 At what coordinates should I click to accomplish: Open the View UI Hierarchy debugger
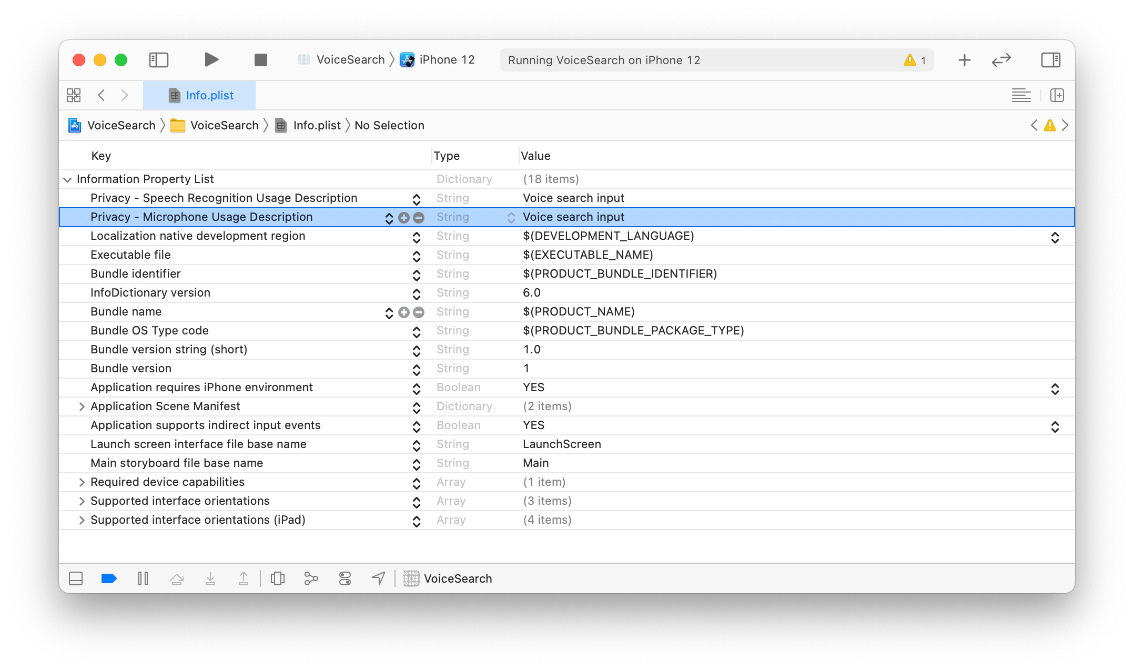(278, 578)
